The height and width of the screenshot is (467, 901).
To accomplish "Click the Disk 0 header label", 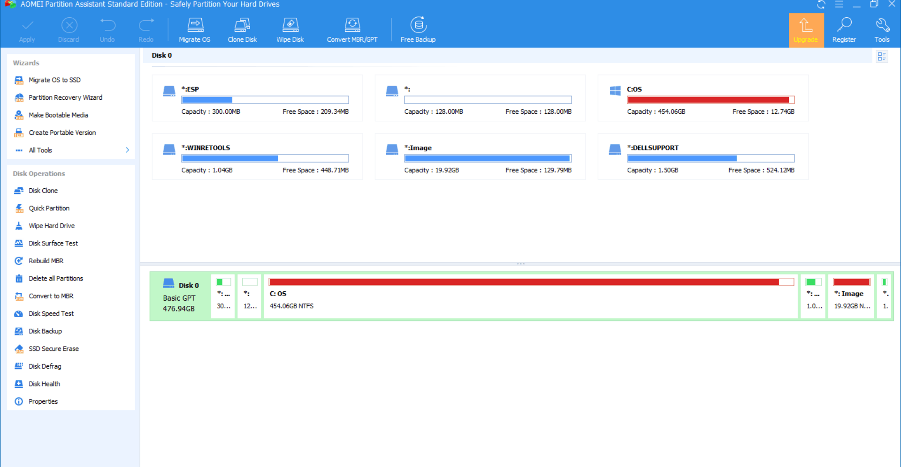I will coord(162,55).
